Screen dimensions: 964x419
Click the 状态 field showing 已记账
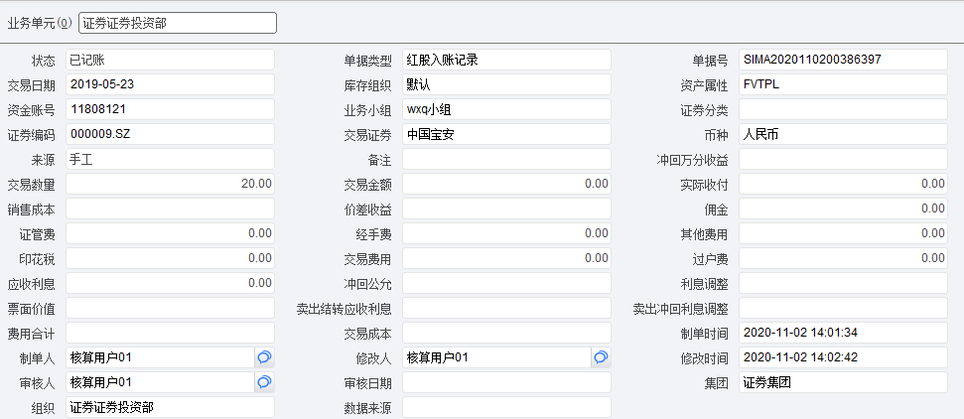[x=169, y=60]
